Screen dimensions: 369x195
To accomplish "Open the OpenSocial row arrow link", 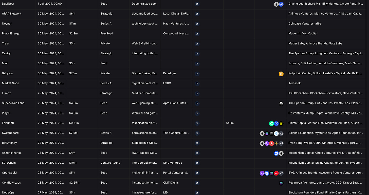I will pyautogui.click(x=197, y=173).
